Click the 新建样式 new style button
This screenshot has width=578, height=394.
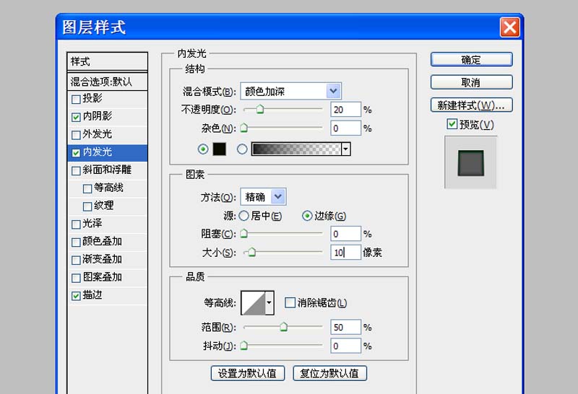tap(471, 105)
